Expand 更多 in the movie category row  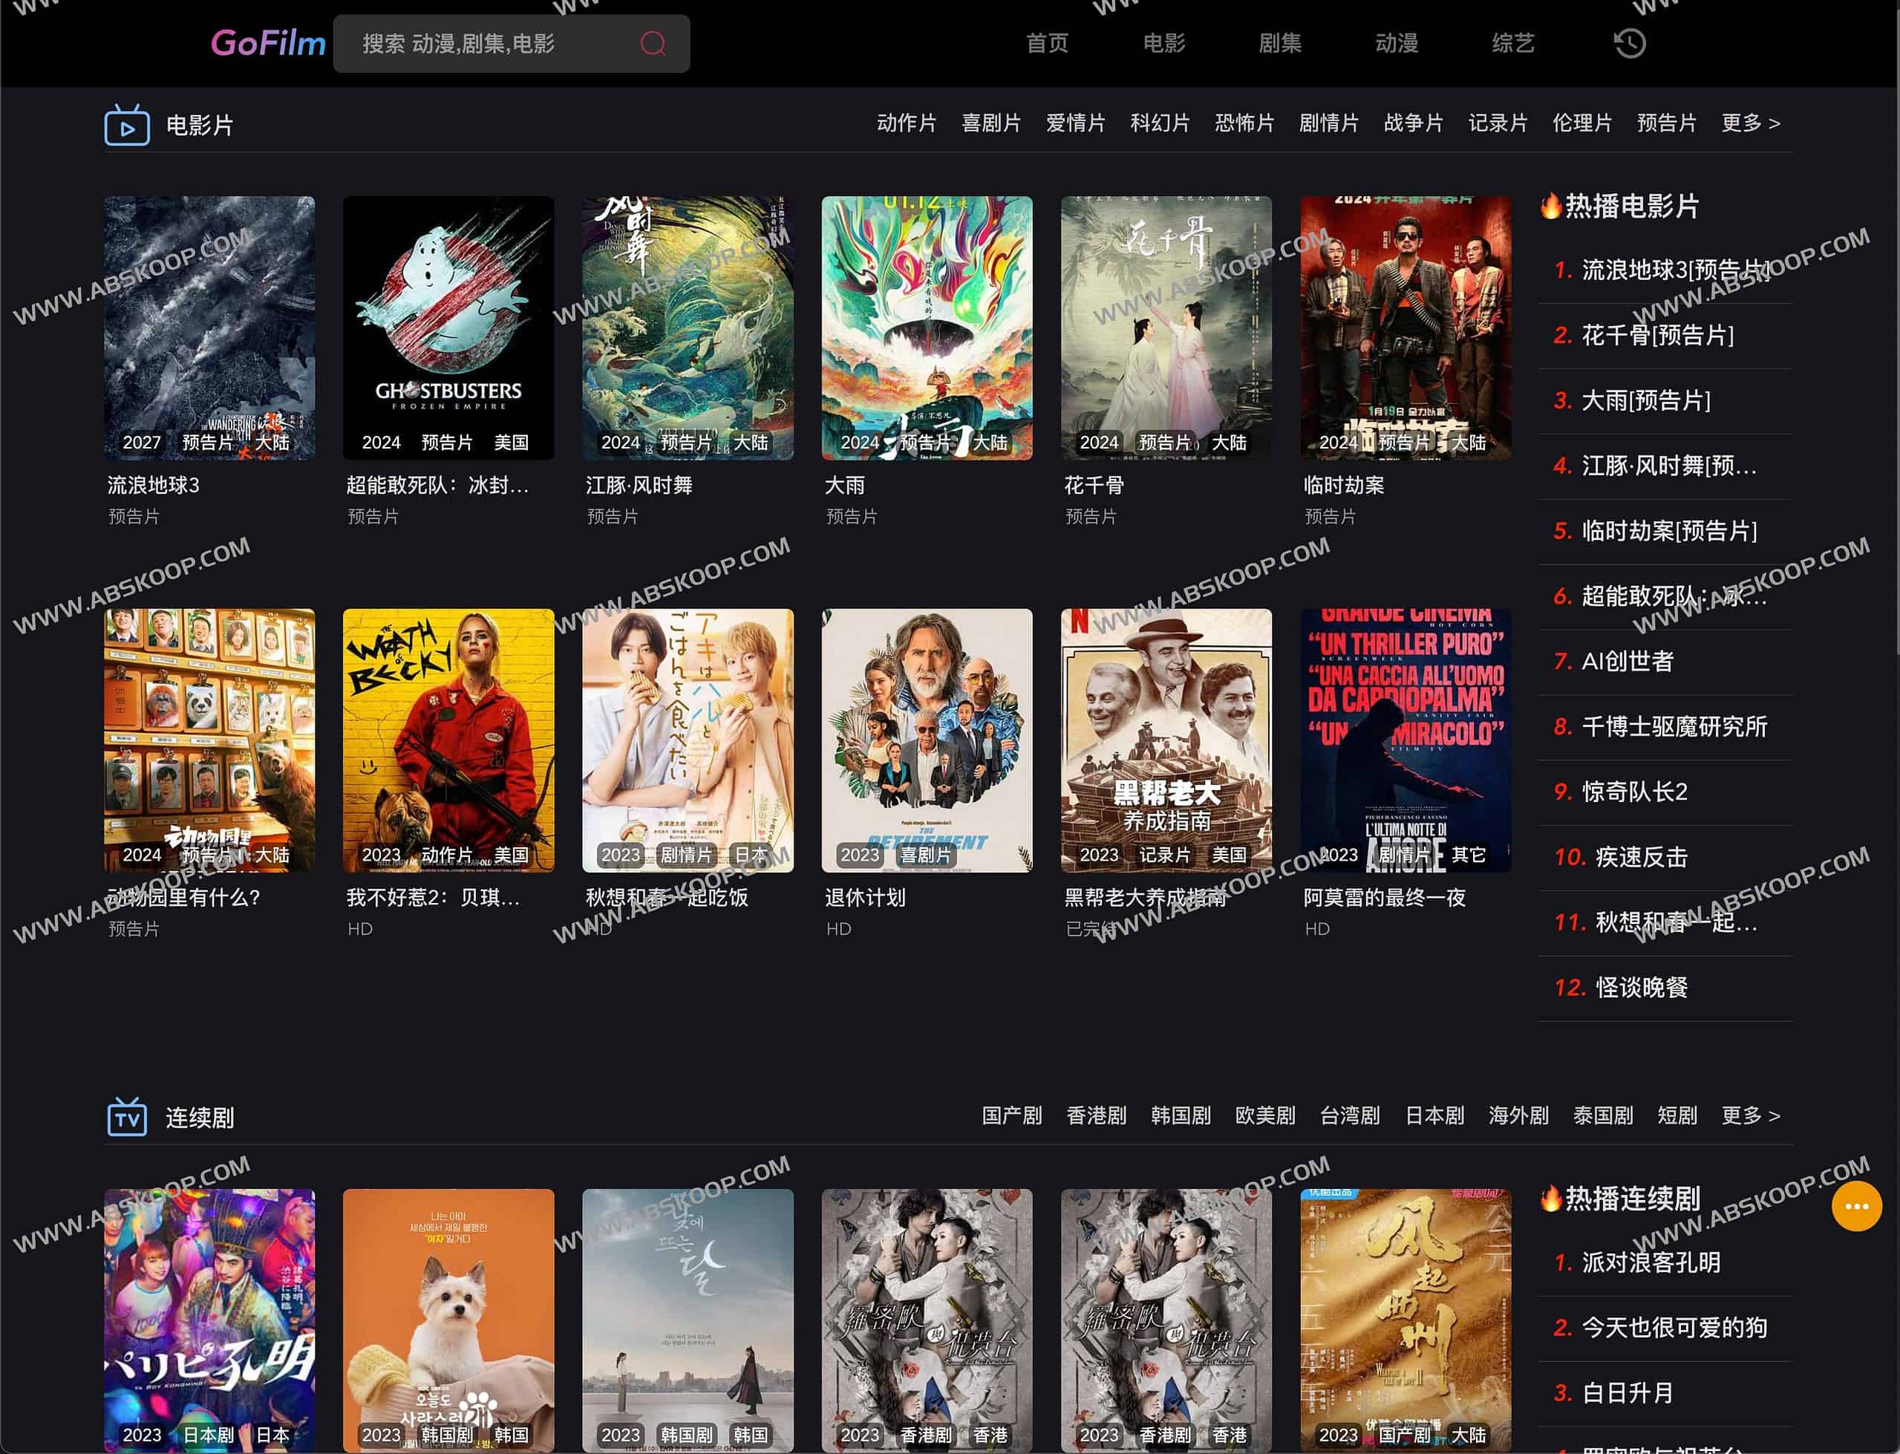pos(1750,124)
